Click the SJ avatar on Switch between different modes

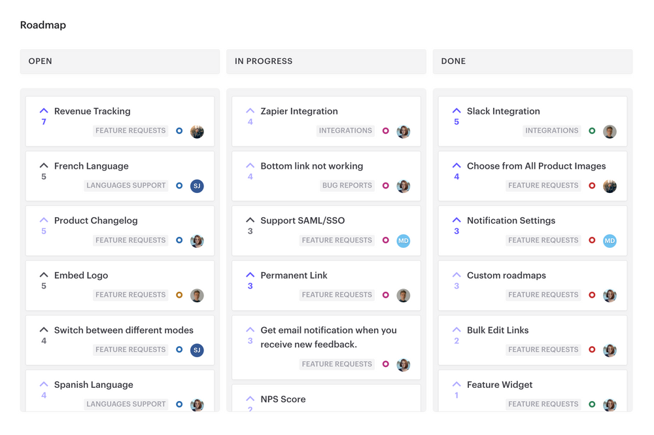[197, 350]
